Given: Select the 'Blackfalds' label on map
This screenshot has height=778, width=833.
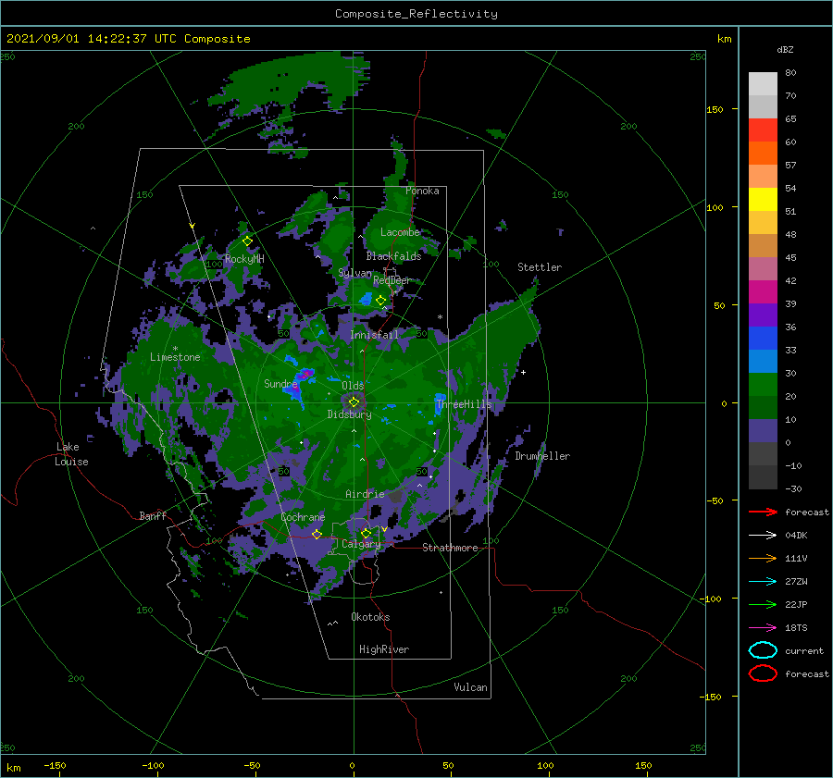Looking at the screenshot, I should 393,256.
